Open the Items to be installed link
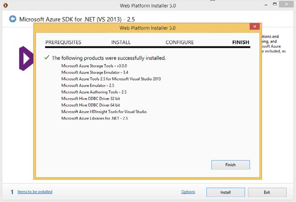 click(x=35, y=192)
